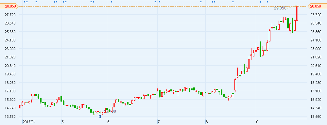Click the 29.050 high-price annotation
The height and width of the screenshot is (125, 327).
point(280,8)
